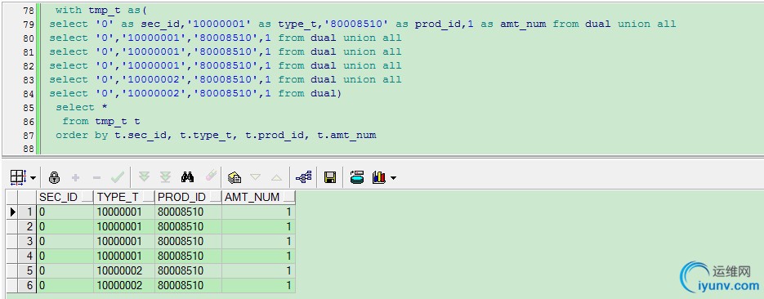Click line number 80 in the gutter

click(29, 38)
